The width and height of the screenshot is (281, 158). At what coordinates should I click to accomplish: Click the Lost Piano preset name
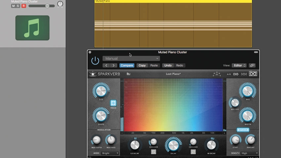pos(173,74)
